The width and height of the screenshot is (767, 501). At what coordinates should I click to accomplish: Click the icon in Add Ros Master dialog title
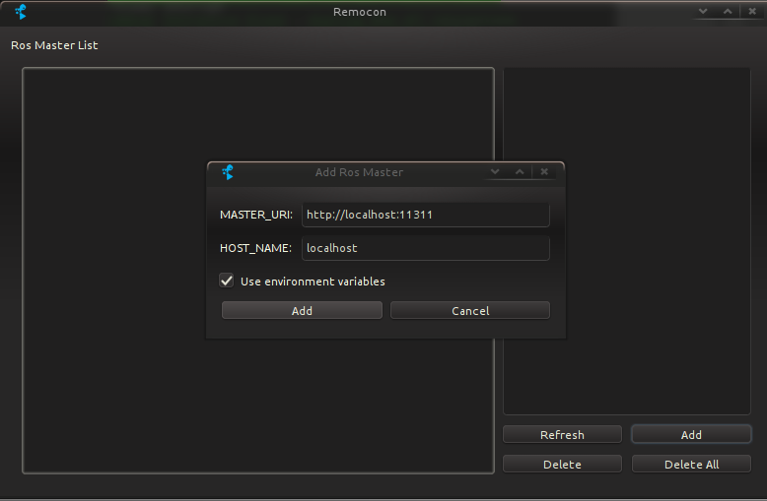point(228,172)
